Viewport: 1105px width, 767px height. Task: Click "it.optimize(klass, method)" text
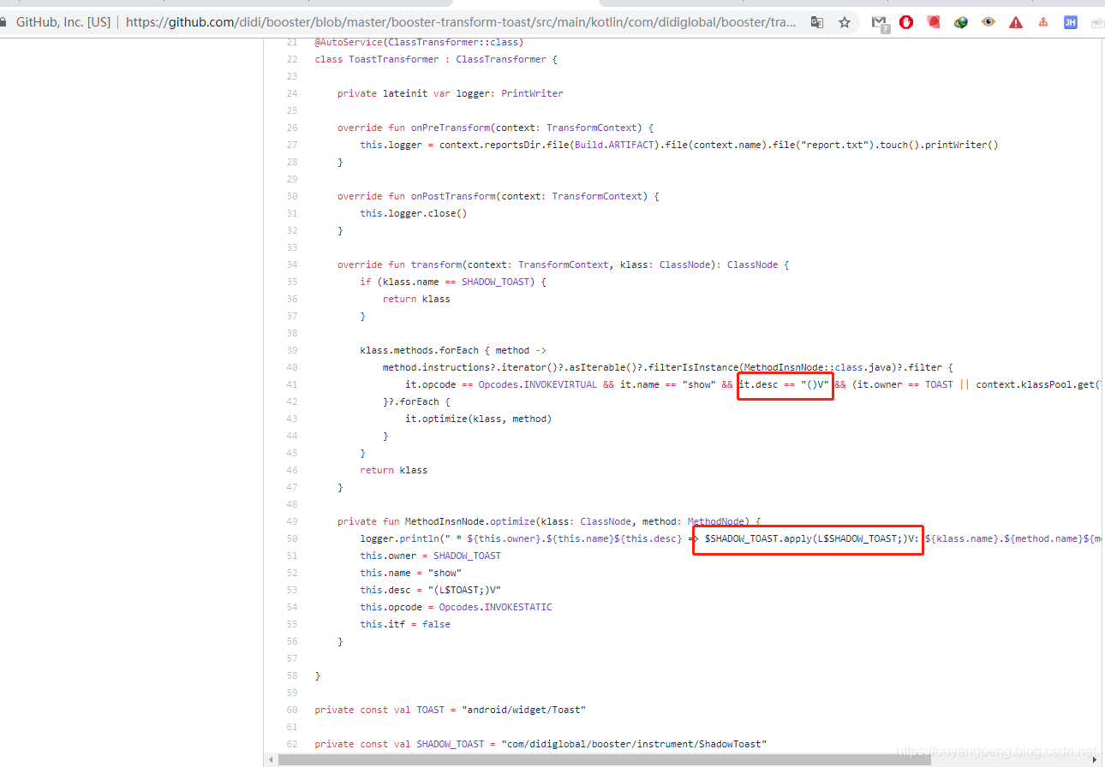coord(479,419)
